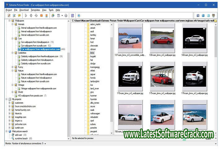
Task: Collapse the Celebrities tree node
Action: 12,53
